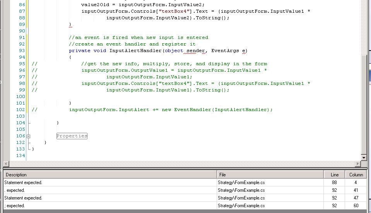Click line number 106 in the gutter
The width and height of the screenshot is (371, 213).
pyautogui.click(x=21, y=136)
